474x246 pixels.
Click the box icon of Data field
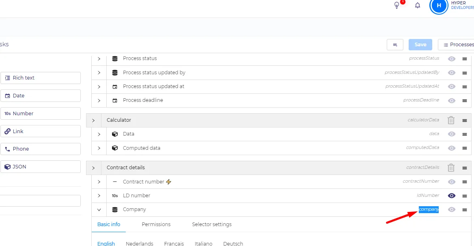pos(115,134)
